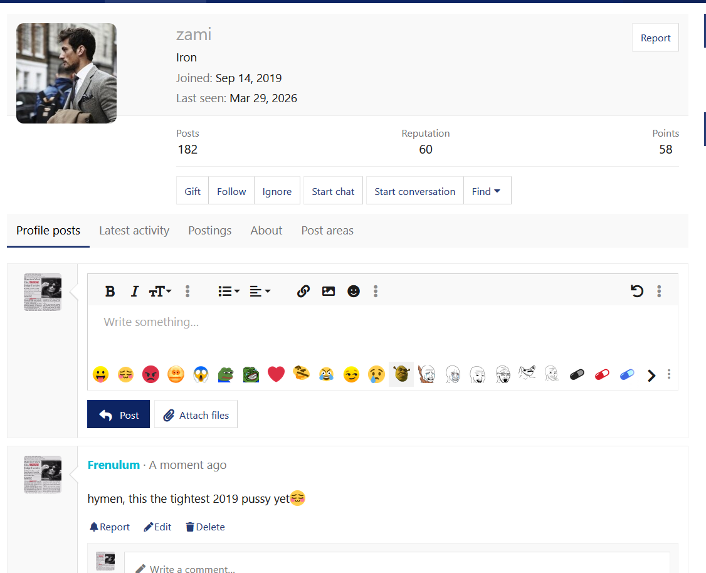The width and height of the screenshot is (706, 573).
Task: Edit Frenulum's profile post
Action: [157, 527]
